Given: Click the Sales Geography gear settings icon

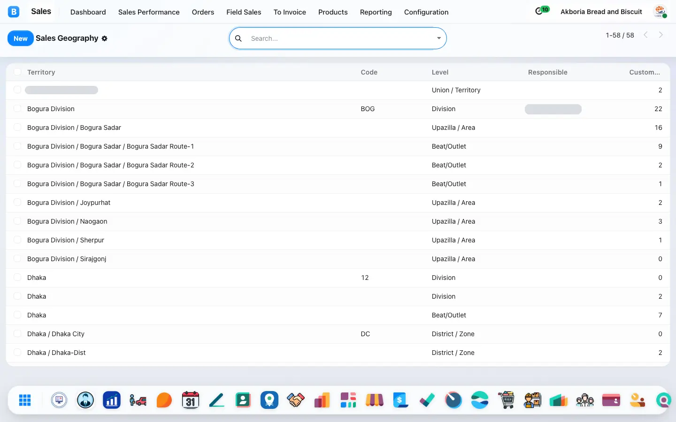Looking at the screenshot, I should 104,38.
